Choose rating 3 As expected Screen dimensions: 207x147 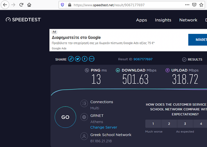[x=185, y=124]
